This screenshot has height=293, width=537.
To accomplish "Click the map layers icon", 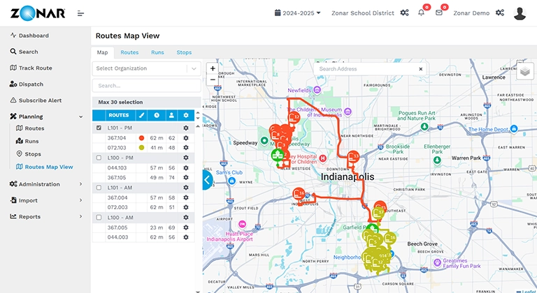I will [x=525, y=70].
